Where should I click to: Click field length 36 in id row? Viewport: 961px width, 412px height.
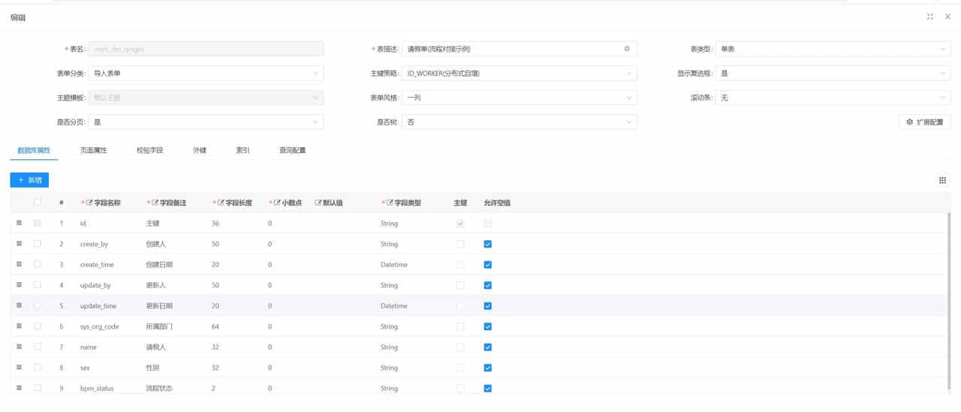[215, 223]
